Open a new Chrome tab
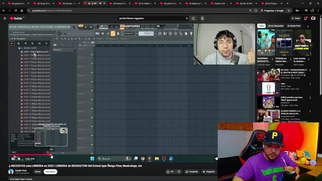 coord(288,3)
